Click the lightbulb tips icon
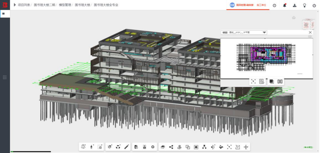The image size is (320, 153). click(x=304, y=5)
